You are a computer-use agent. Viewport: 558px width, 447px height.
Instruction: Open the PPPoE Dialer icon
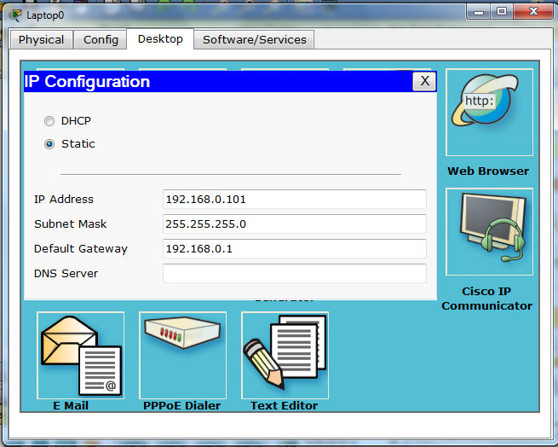click(x=182, y=355)
